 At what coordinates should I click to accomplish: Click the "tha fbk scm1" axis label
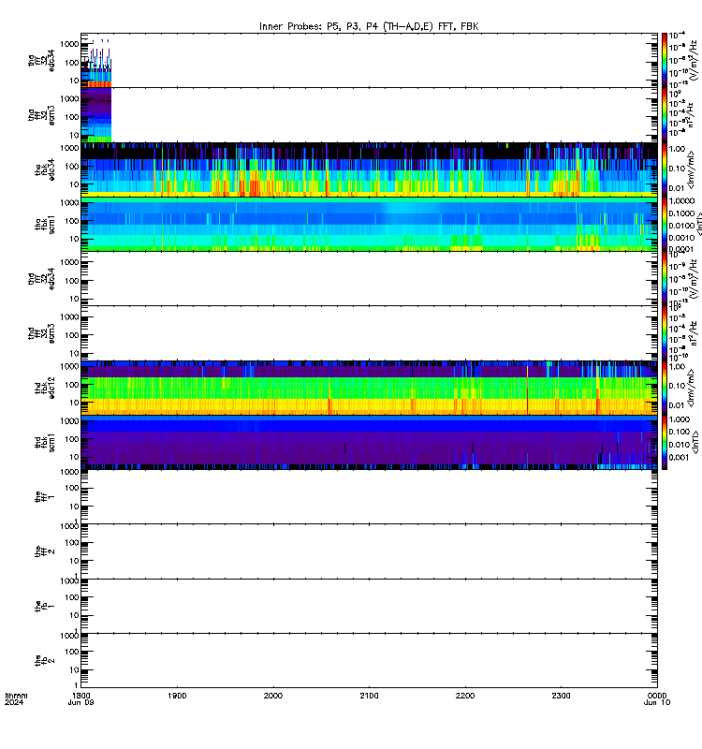(44, 224)
